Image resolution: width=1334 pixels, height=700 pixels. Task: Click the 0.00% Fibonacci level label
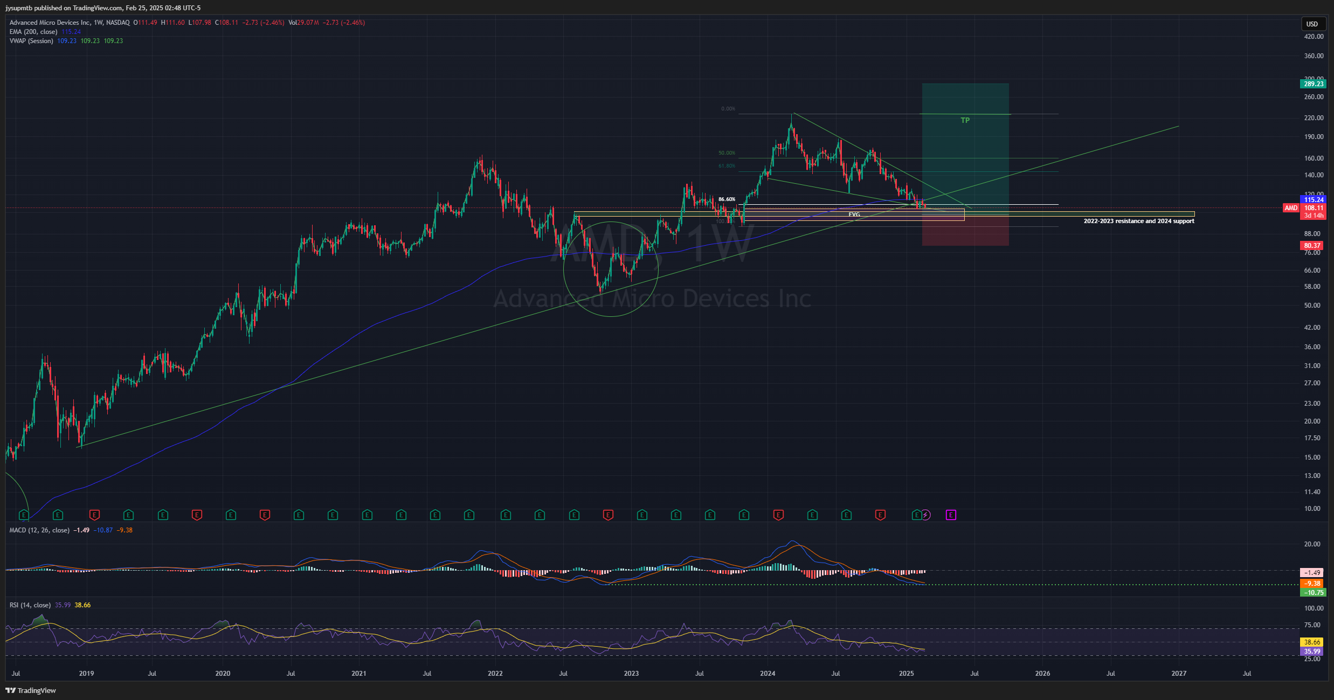728,109
